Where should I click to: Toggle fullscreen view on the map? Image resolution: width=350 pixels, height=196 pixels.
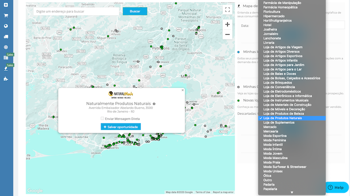pos(227,9)
